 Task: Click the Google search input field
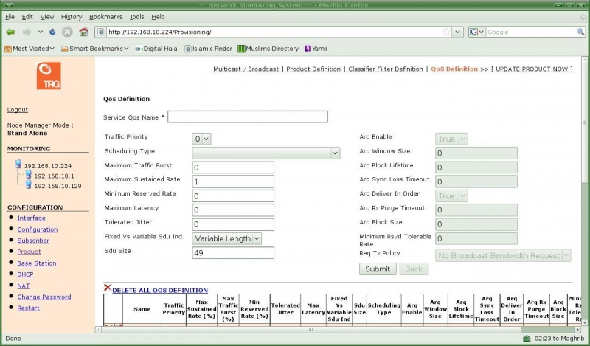[x=530, y=32]
